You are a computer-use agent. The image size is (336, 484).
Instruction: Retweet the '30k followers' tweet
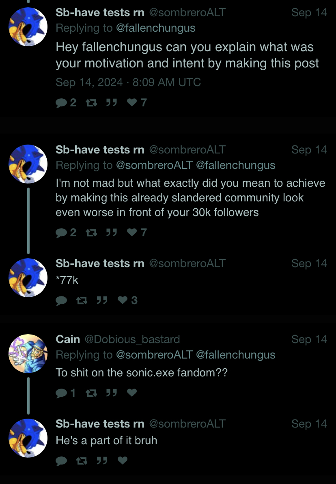pyautogui.click(x=91, y=232)
